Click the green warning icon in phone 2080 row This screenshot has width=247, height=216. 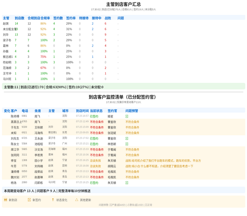pos(127,183)
